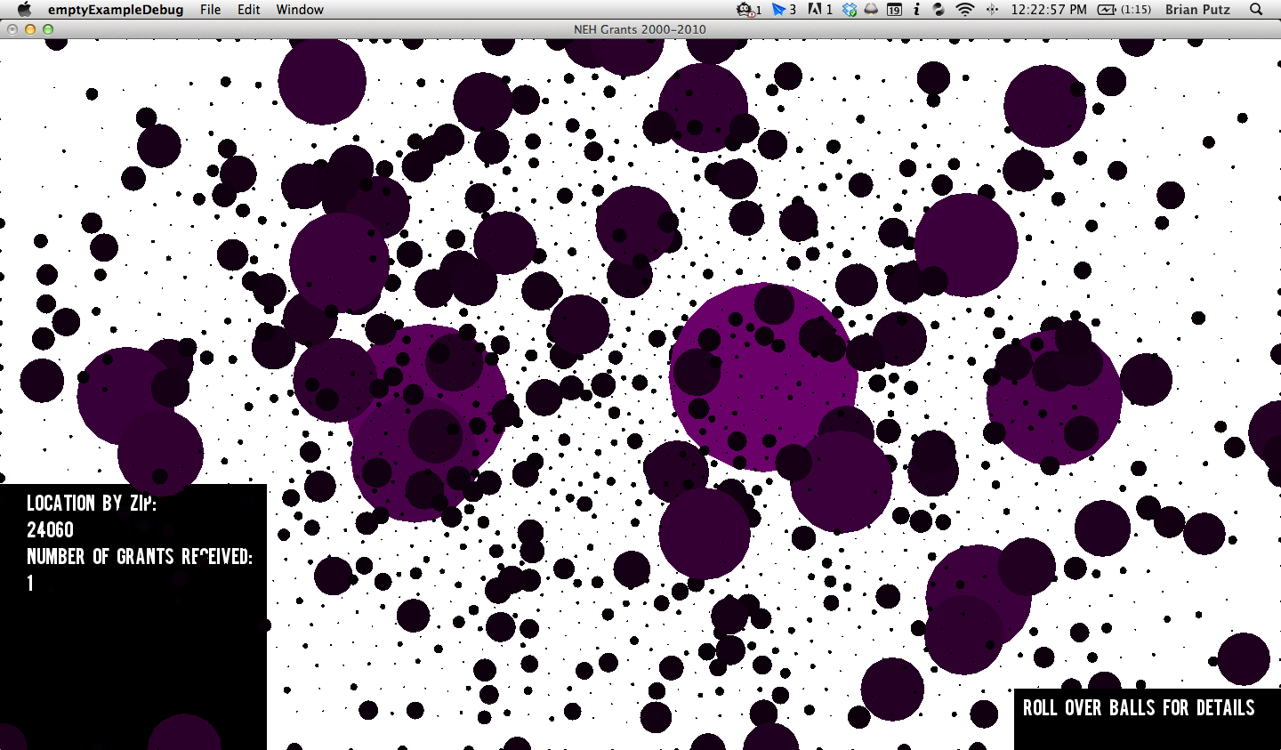Image resolution: width=1281 pixels, height=750 pixels.
Task: Click the clock showing 12:22:57 PM
Action: pyautogui.click(x=1049, y=10)
